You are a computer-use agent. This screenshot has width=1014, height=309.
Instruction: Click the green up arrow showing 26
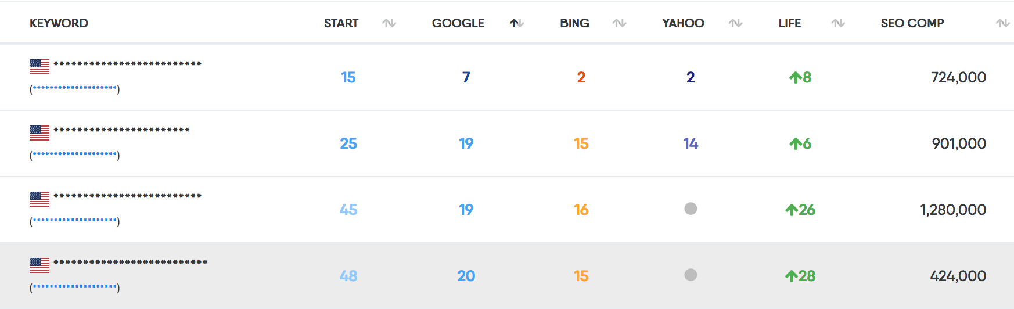pyautogui.click(x=792, y=210)
